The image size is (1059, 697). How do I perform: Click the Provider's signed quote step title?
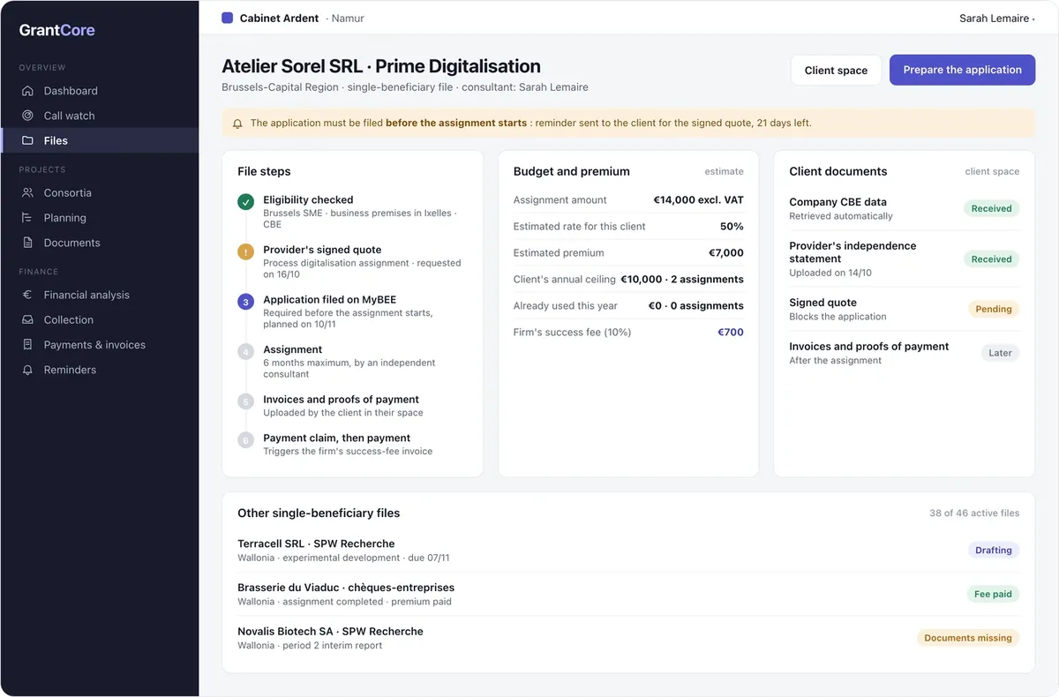pyautogui.click(x=322, y=250)
